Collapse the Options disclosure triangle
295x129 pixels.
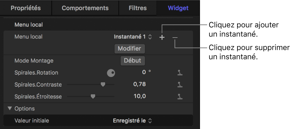(10, 109)
